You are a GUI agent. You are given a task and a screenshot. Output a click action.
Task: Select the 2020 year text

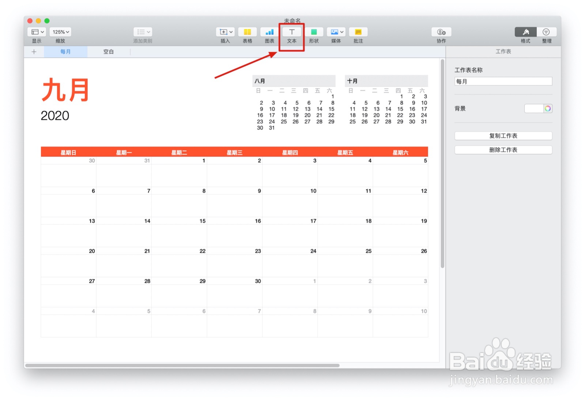coord(55,116)
